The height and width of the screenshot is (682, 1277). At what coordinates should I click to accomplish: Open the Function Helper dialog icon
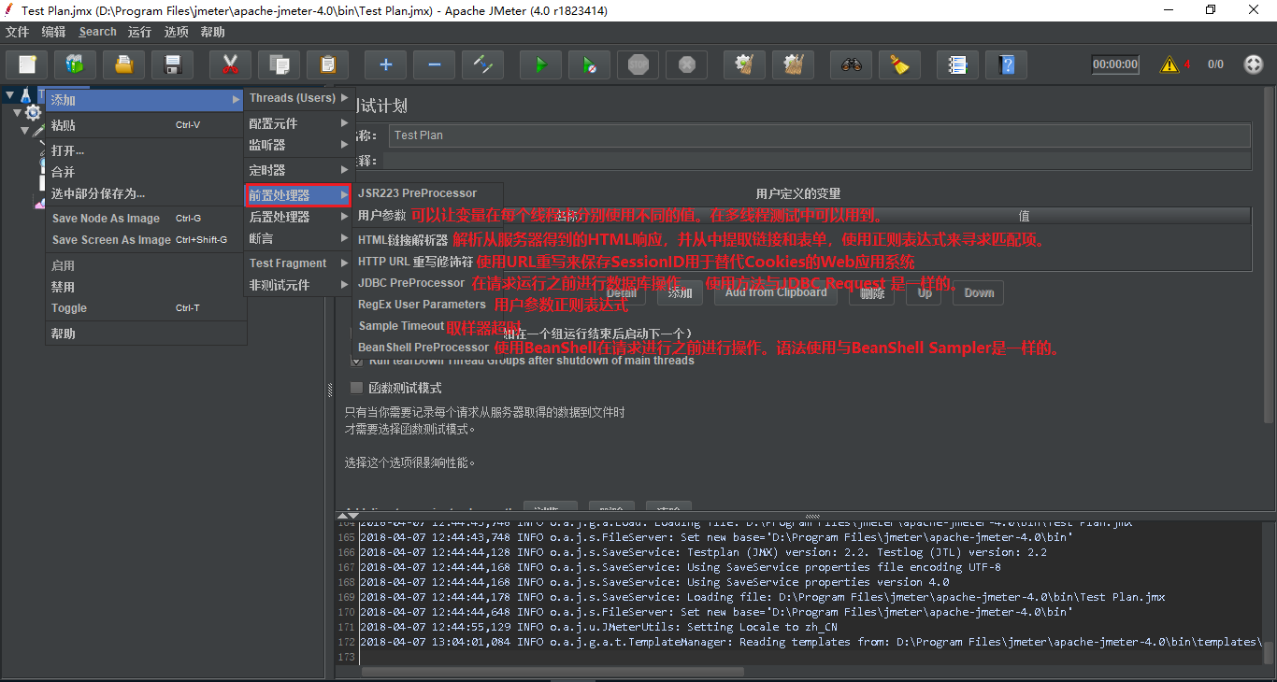pyautogui.click(x=957, y=64)
